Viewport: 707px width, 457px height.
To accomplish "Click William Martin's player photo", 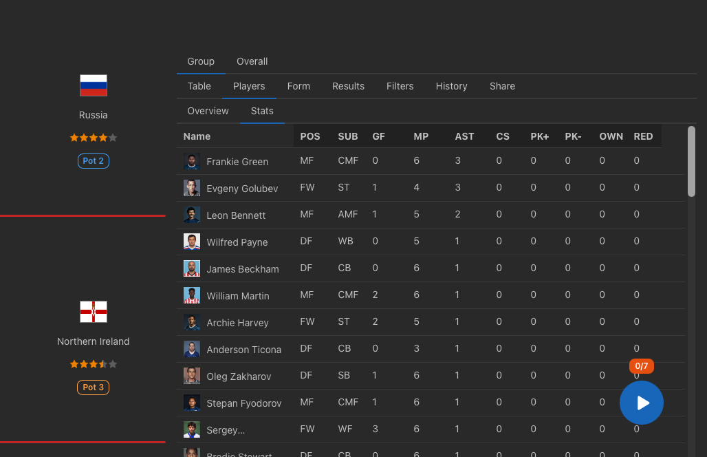I will coord(192,295).
